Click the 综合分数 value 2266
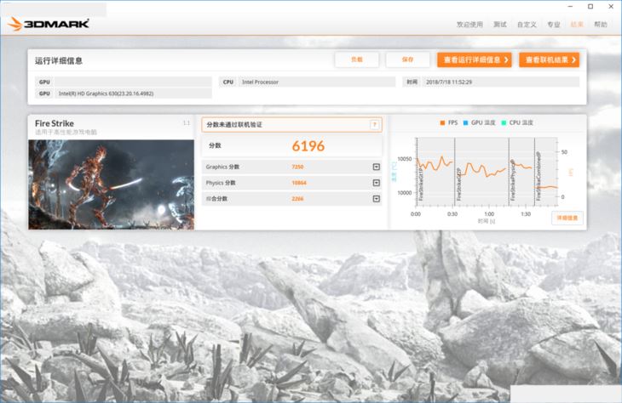Screen dimensions: 622x403 coord(297,199)
